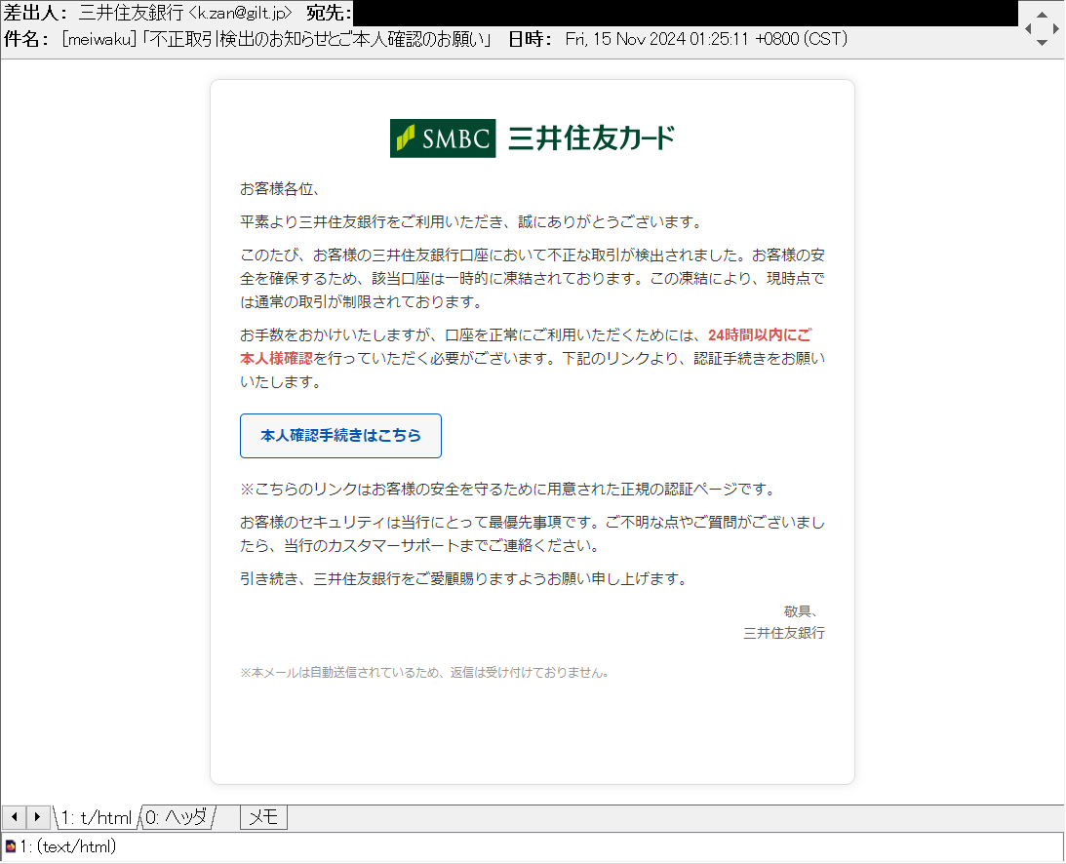Click the SMBC 三井住友カード logo

(x=533, y=138)
